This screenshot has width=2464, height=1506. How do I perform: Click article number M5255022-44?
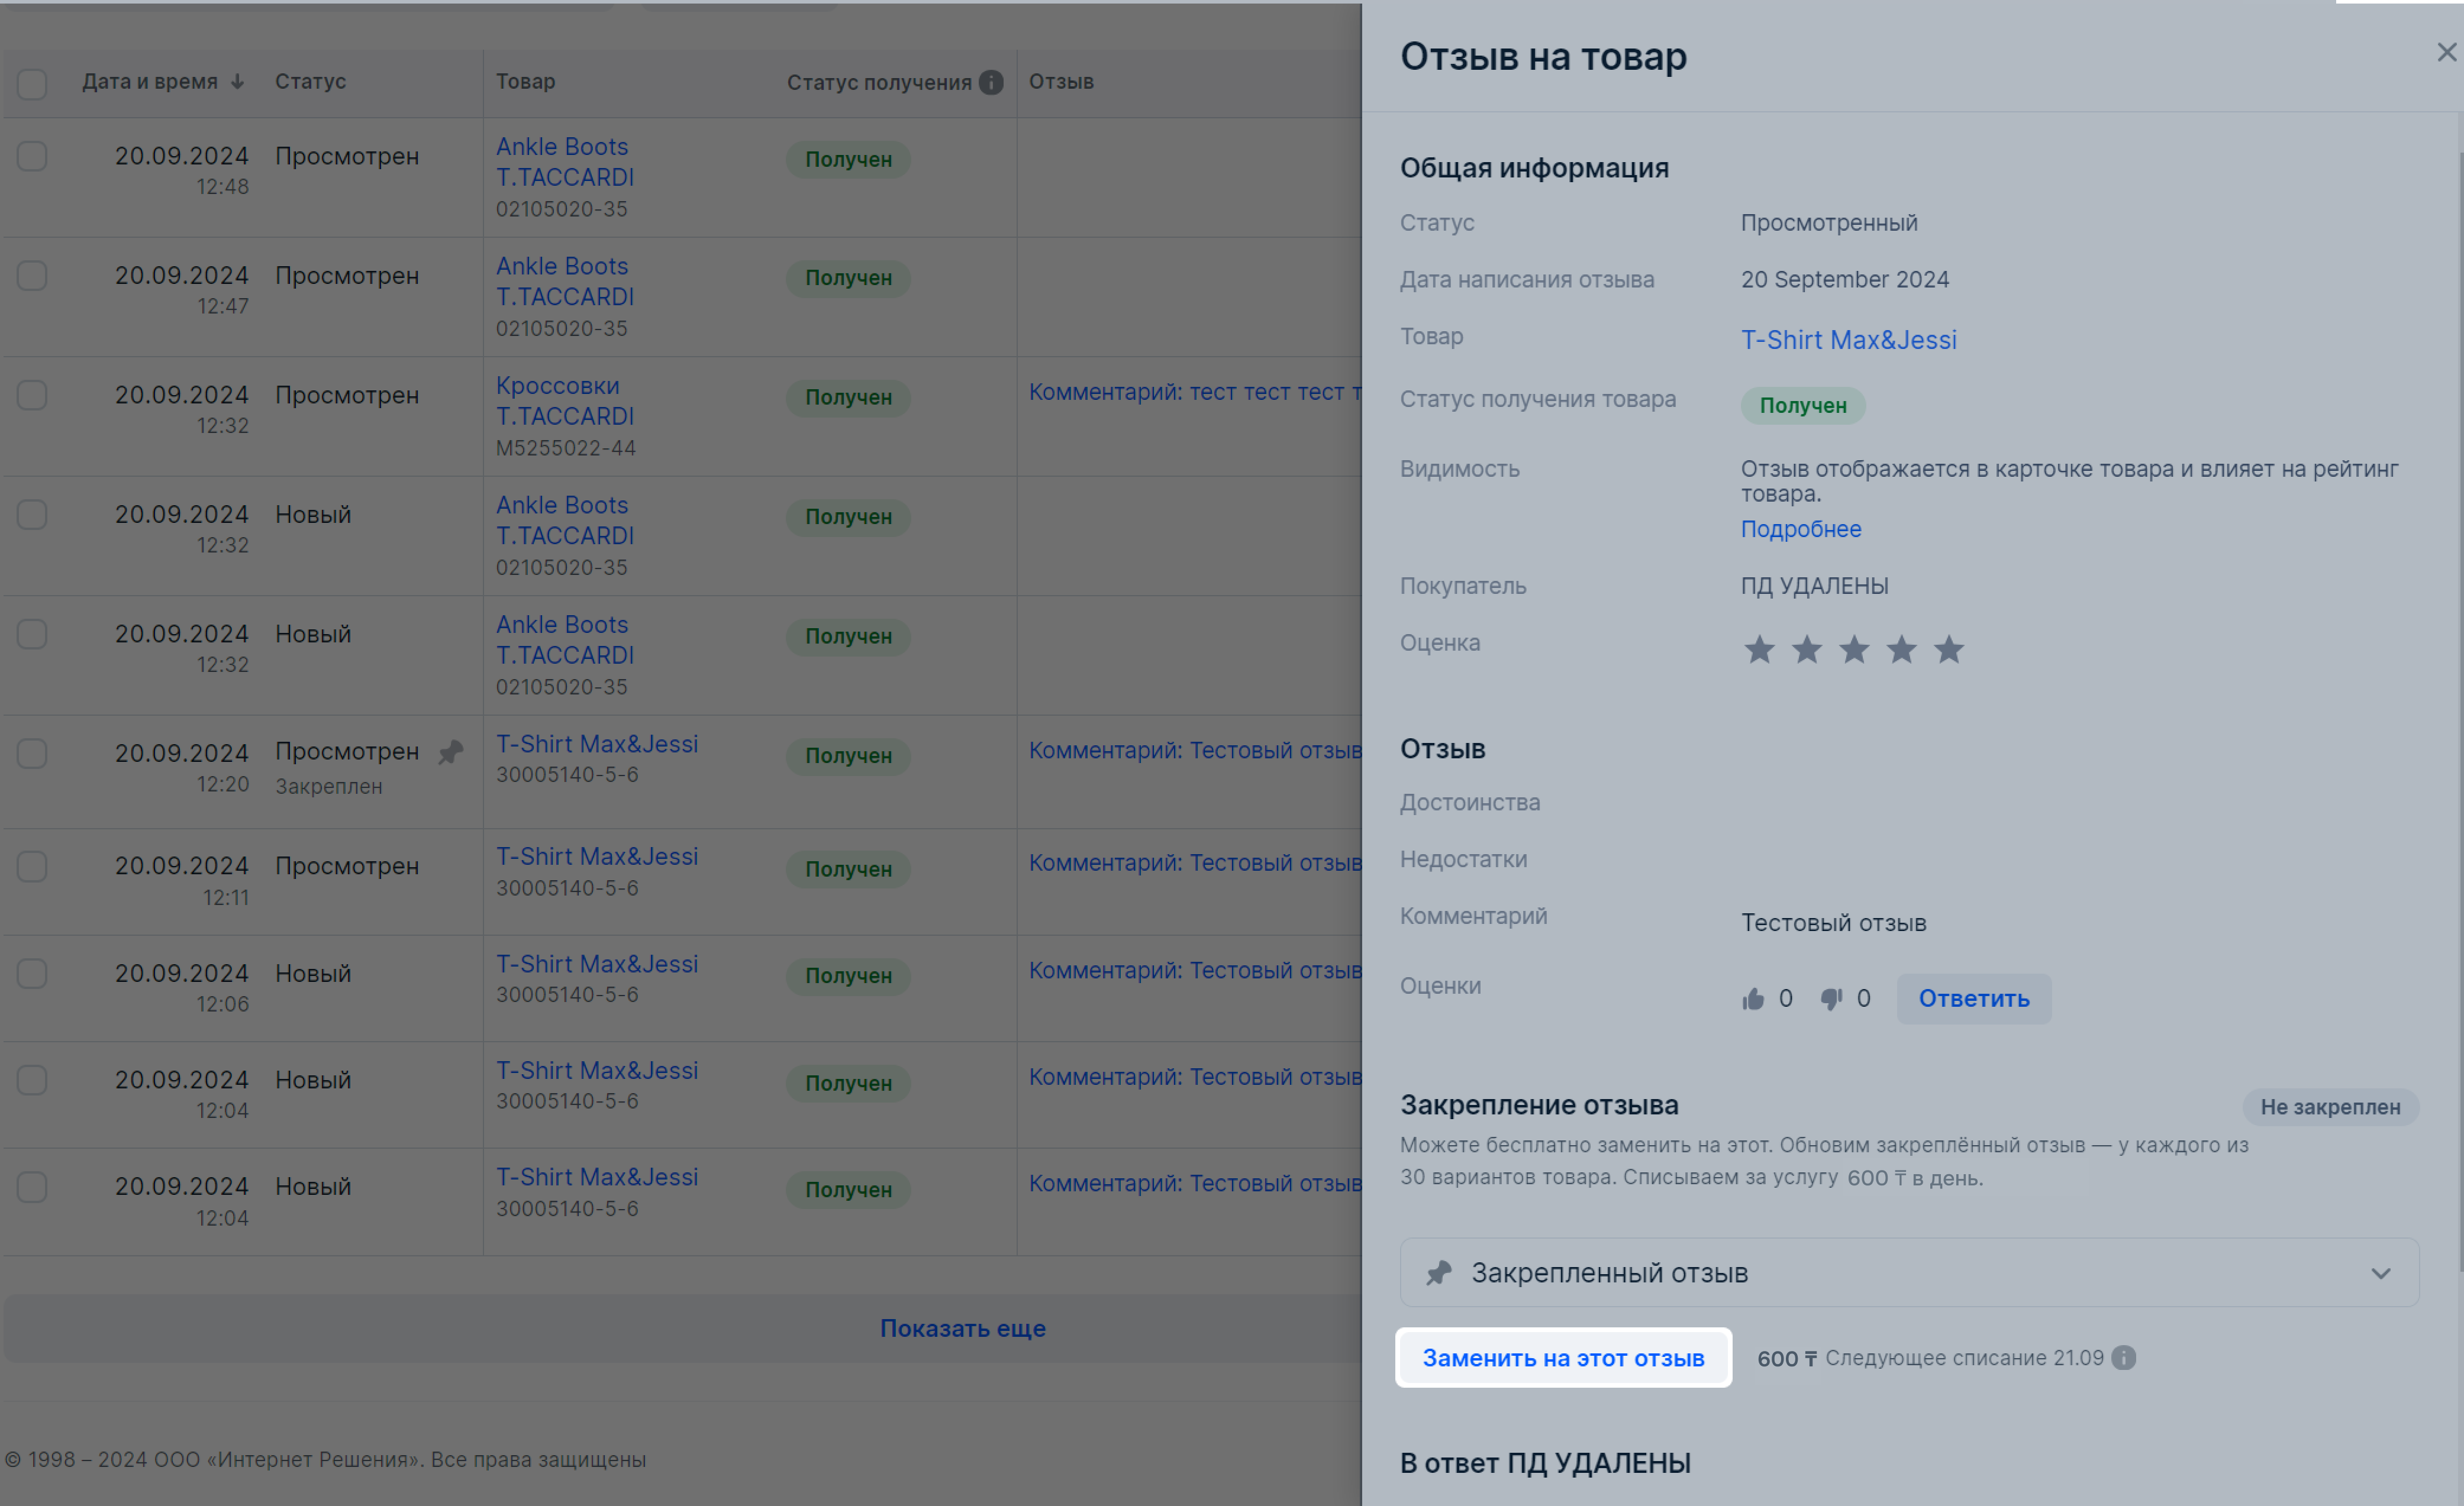[565, 448]
